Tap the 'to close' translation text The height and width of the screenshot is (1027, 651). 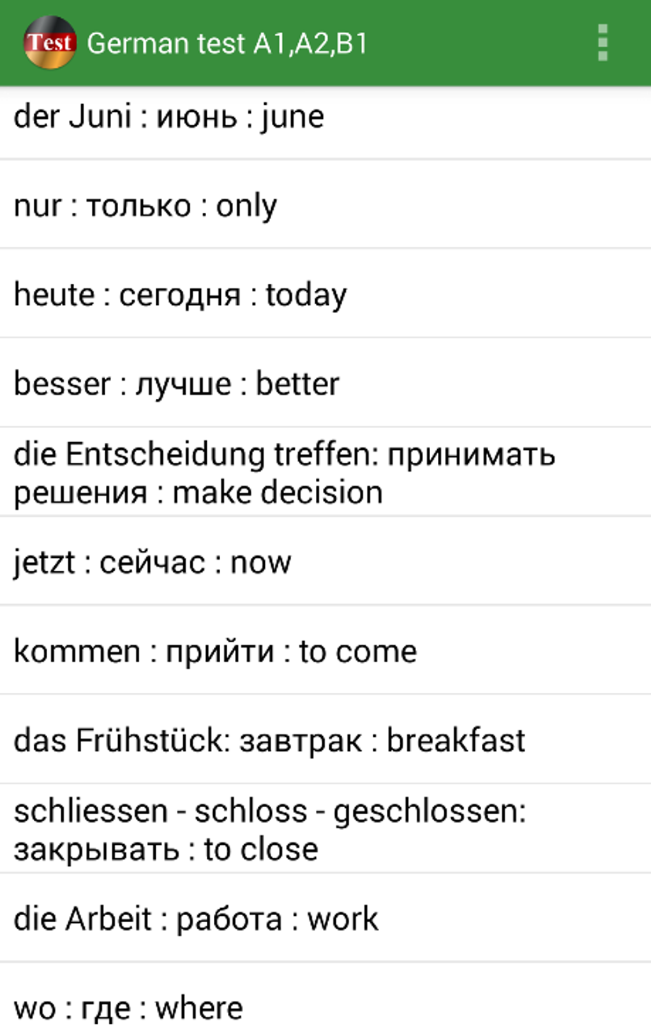[260, 849]
